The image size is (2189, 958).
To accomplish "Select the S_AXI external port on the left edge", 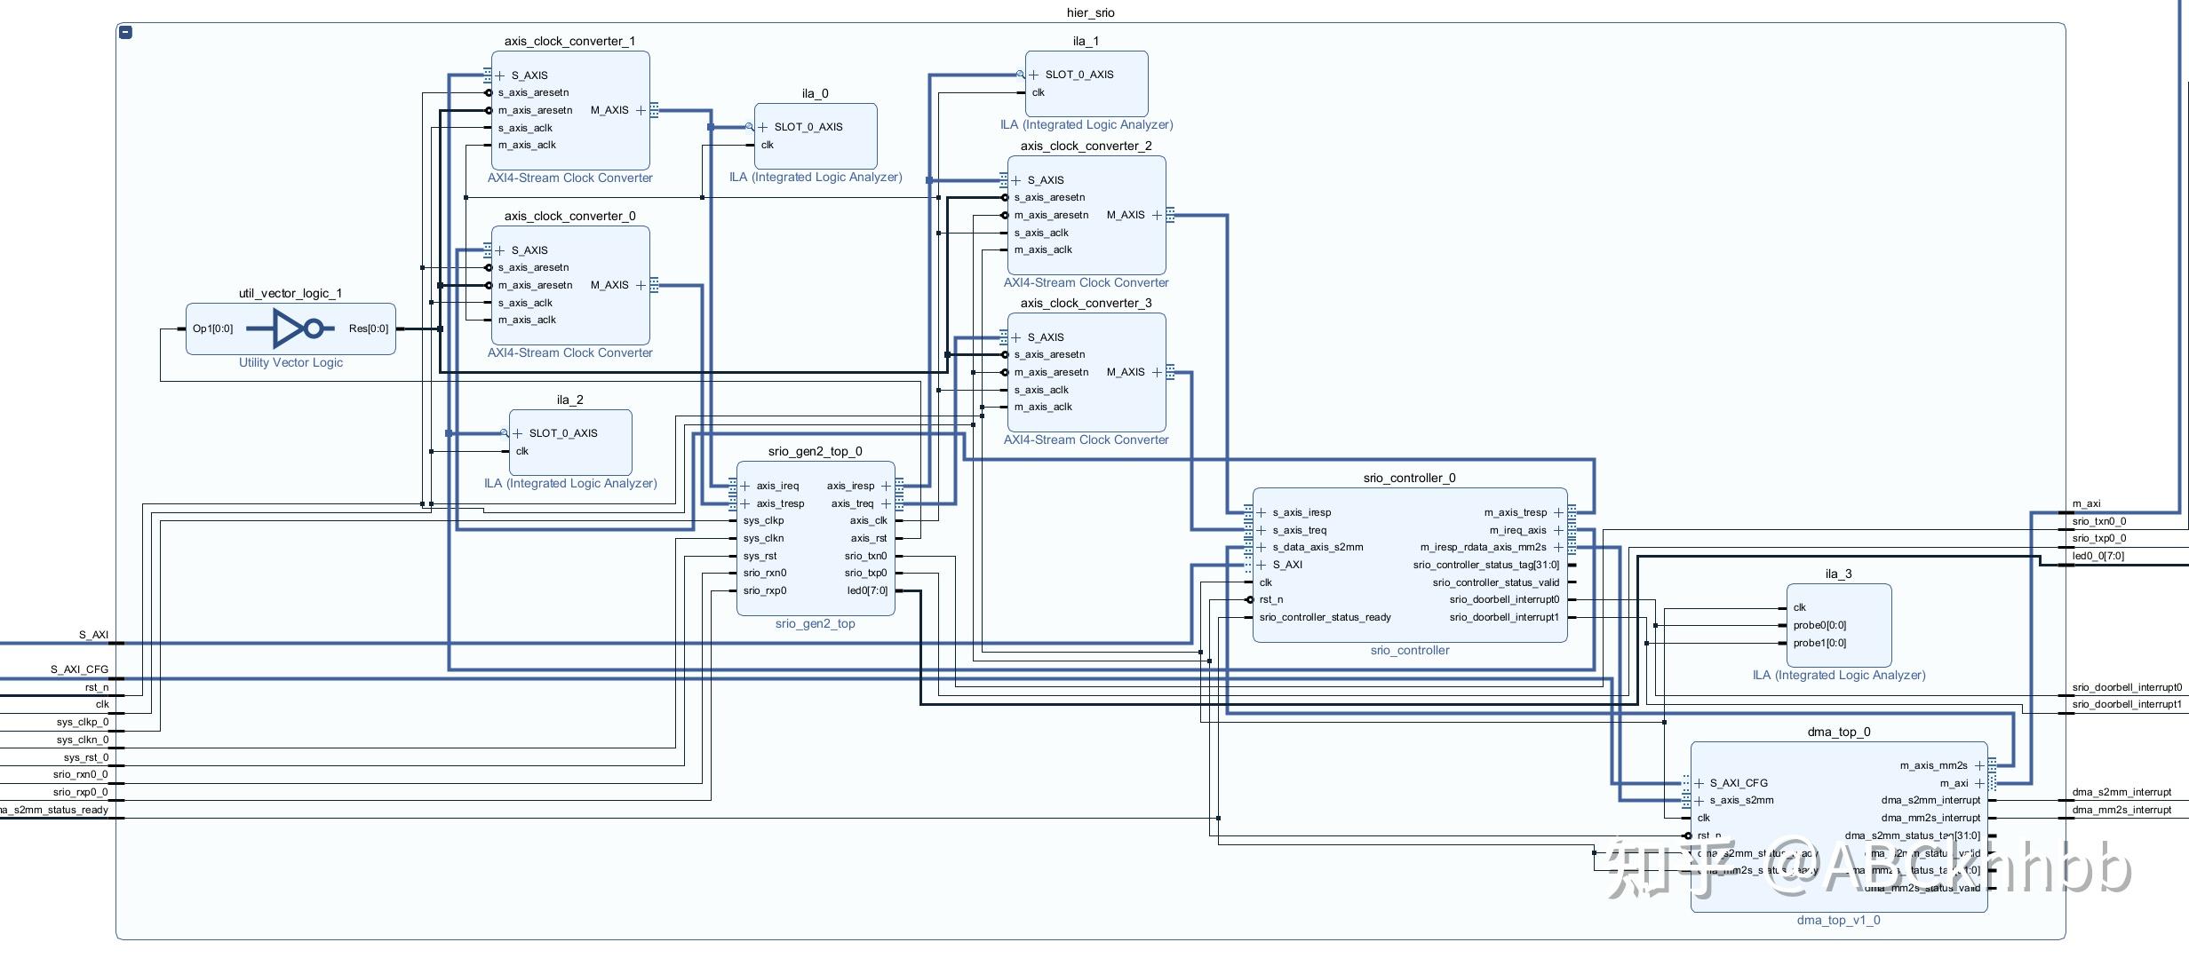I will point(93,634).
